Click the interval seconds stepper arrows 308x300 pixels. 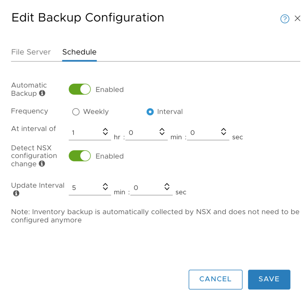click(x=223, y=131)
